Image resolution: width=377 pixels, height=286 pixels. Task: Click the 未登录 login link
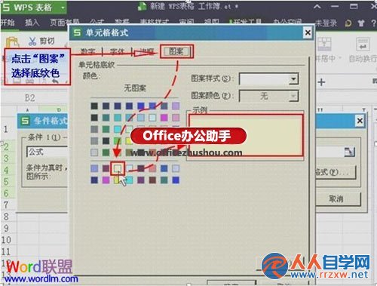tap(326, 23)
